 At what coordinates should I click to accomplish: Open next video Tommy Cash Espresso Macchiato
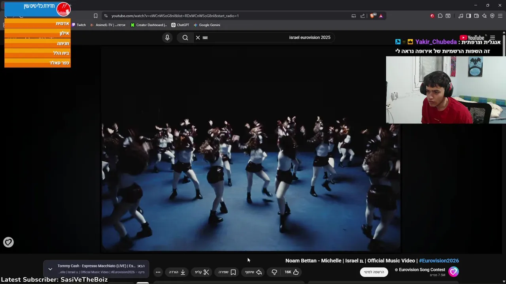101,266
